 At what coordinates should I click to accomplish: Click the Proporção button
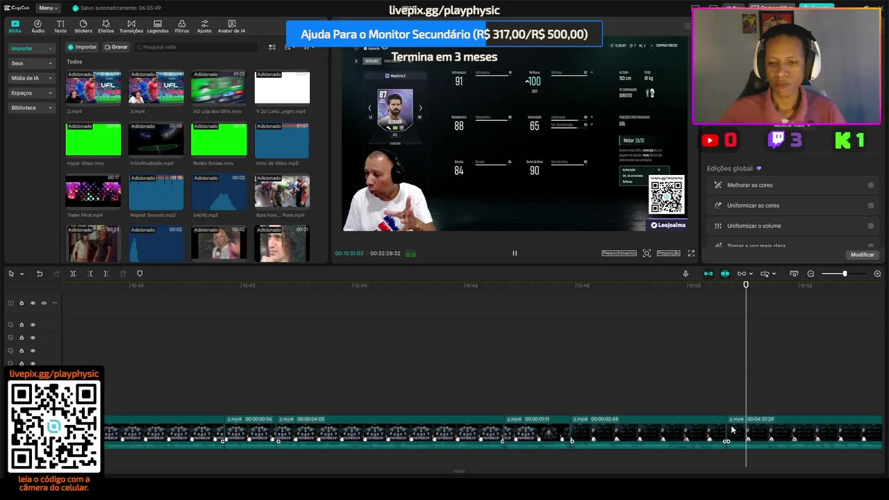coord(668,253)
